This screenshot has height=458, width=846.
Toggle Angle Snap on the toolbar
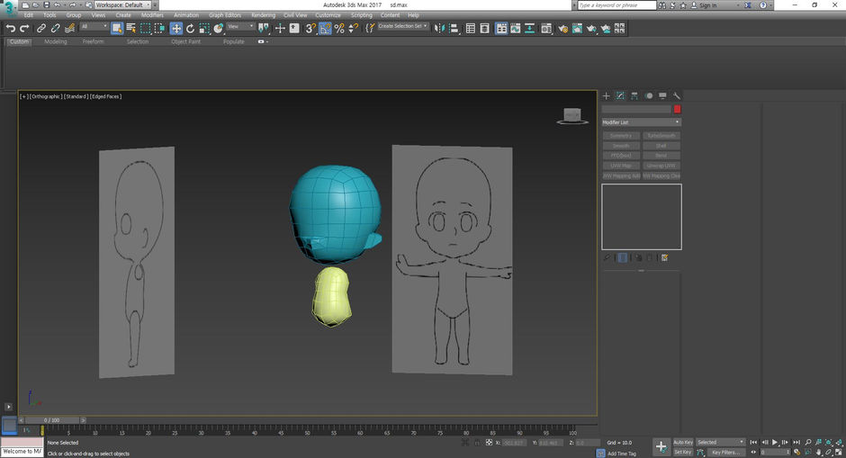coord(325,29)
